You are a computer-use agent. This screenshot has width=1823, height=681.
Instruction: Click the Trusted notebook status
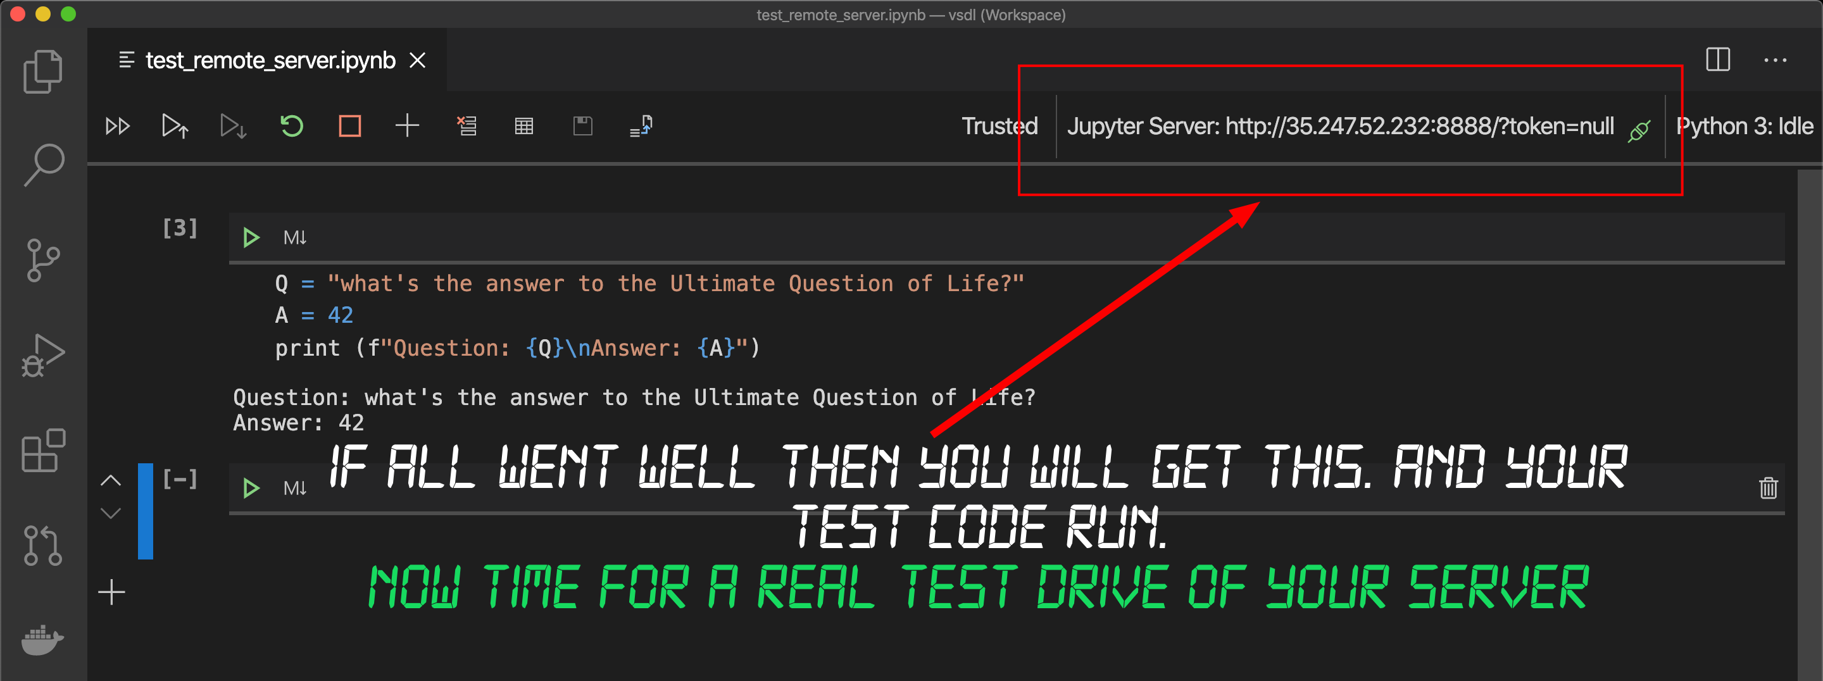[x=999, y=126]
